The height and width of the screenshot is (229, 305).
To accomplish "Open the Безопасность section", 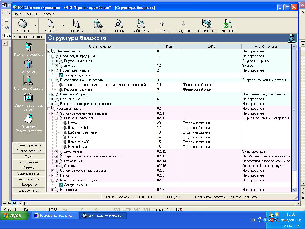I will [29, 179].
